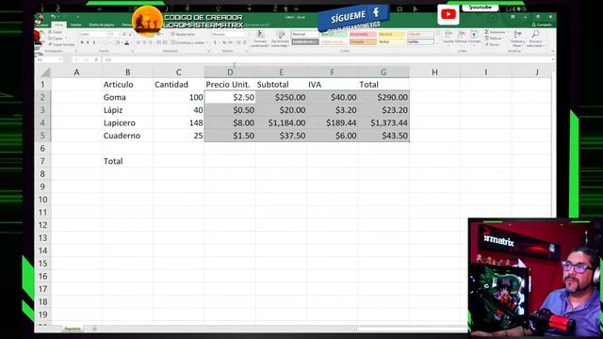Apply percent style to selection

tap(224, 42)
